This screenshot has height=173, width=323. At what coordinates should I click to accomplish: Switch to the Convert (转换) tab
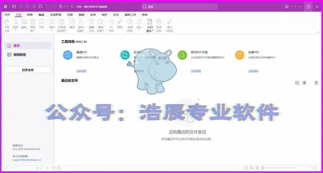coord(30,15)
